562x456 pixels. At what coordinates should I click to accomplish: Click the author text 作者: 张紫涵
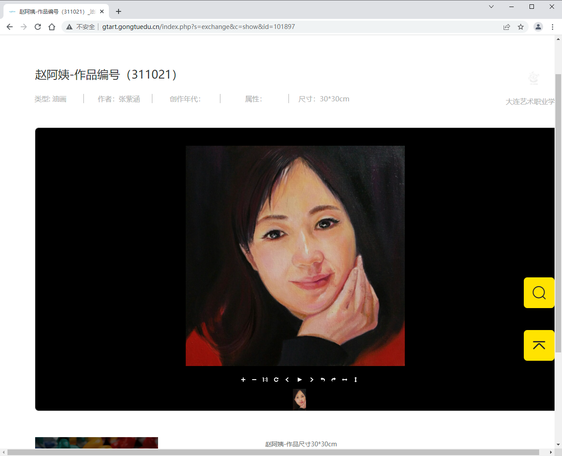pos(119,99)
